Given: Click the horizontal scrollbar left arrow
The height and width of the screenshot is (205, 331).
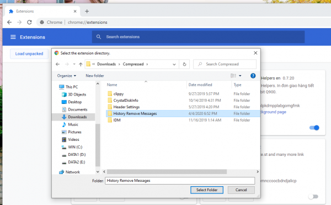Looking at the screenshot, I should click(104, 172).
